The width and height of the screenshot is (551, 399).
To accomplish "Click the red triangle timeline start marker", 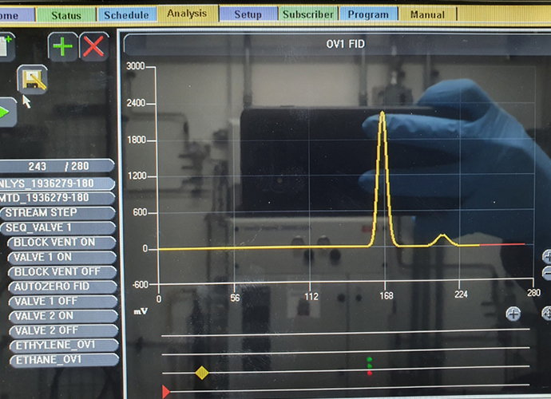I will [166, 391].
